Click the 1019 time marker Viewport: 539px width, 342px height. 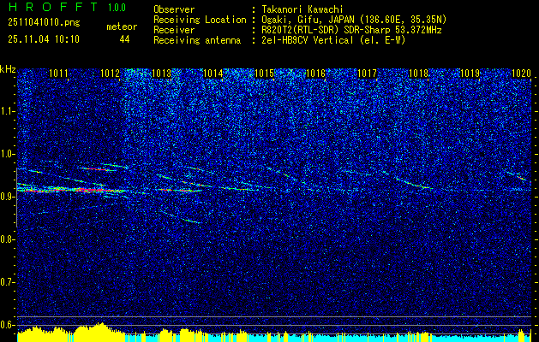(470, 74)
